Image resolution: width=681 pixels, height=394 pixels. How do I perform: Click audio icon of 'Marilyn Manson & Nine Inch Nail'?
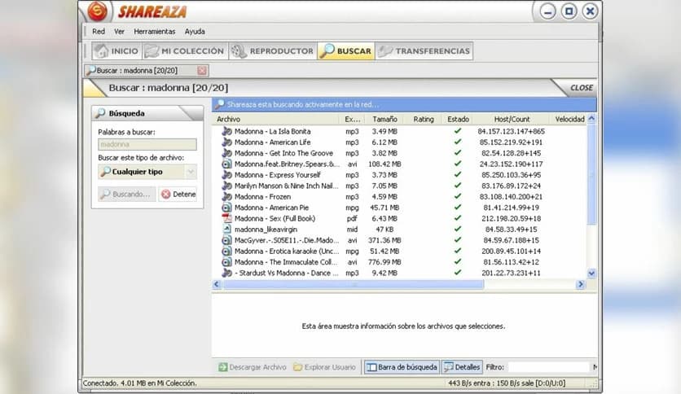click(226, 186)
